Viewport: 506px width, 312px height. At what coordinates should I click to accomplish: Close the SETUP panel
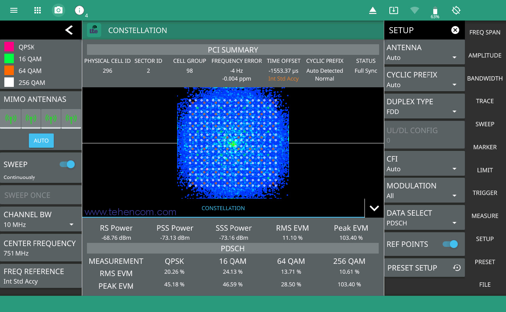pyautogui.click(x=455, y=30)
